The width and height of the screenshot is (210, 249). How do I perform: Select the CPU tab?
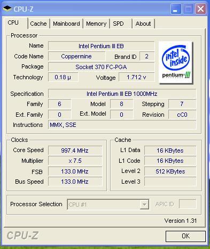pos(15,23)
